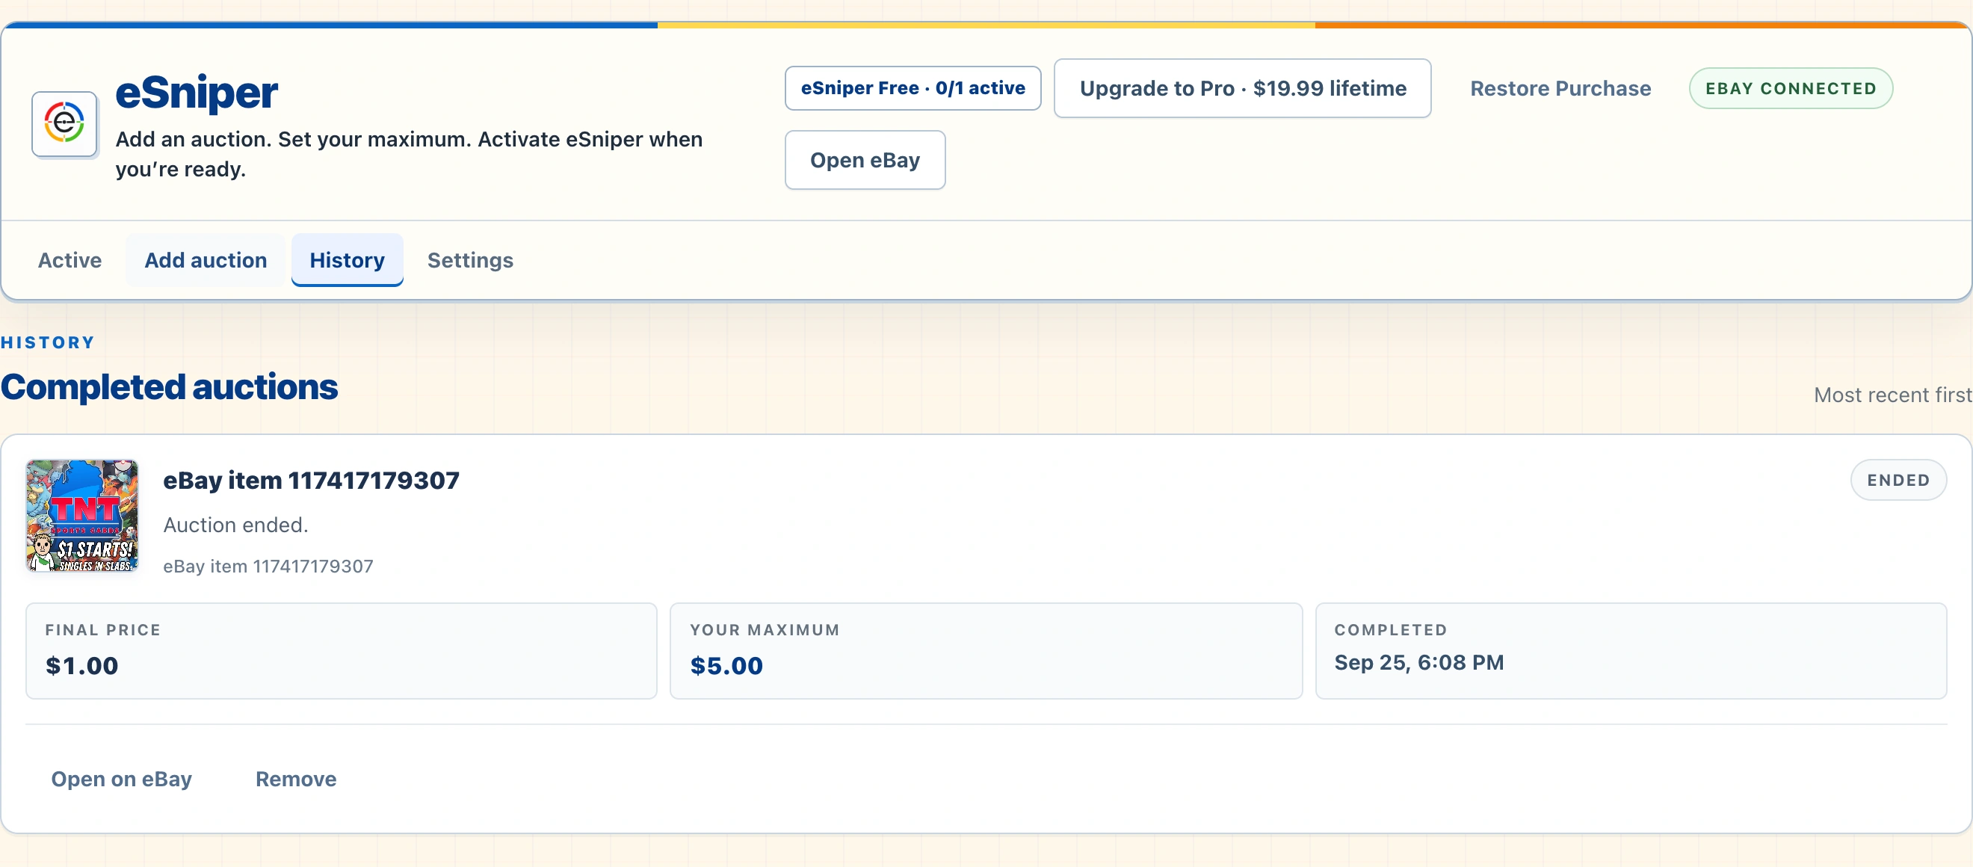This screenshot has height=867, width=1973.
Task: Select the History tab
Action: click(x=347, y=260)
